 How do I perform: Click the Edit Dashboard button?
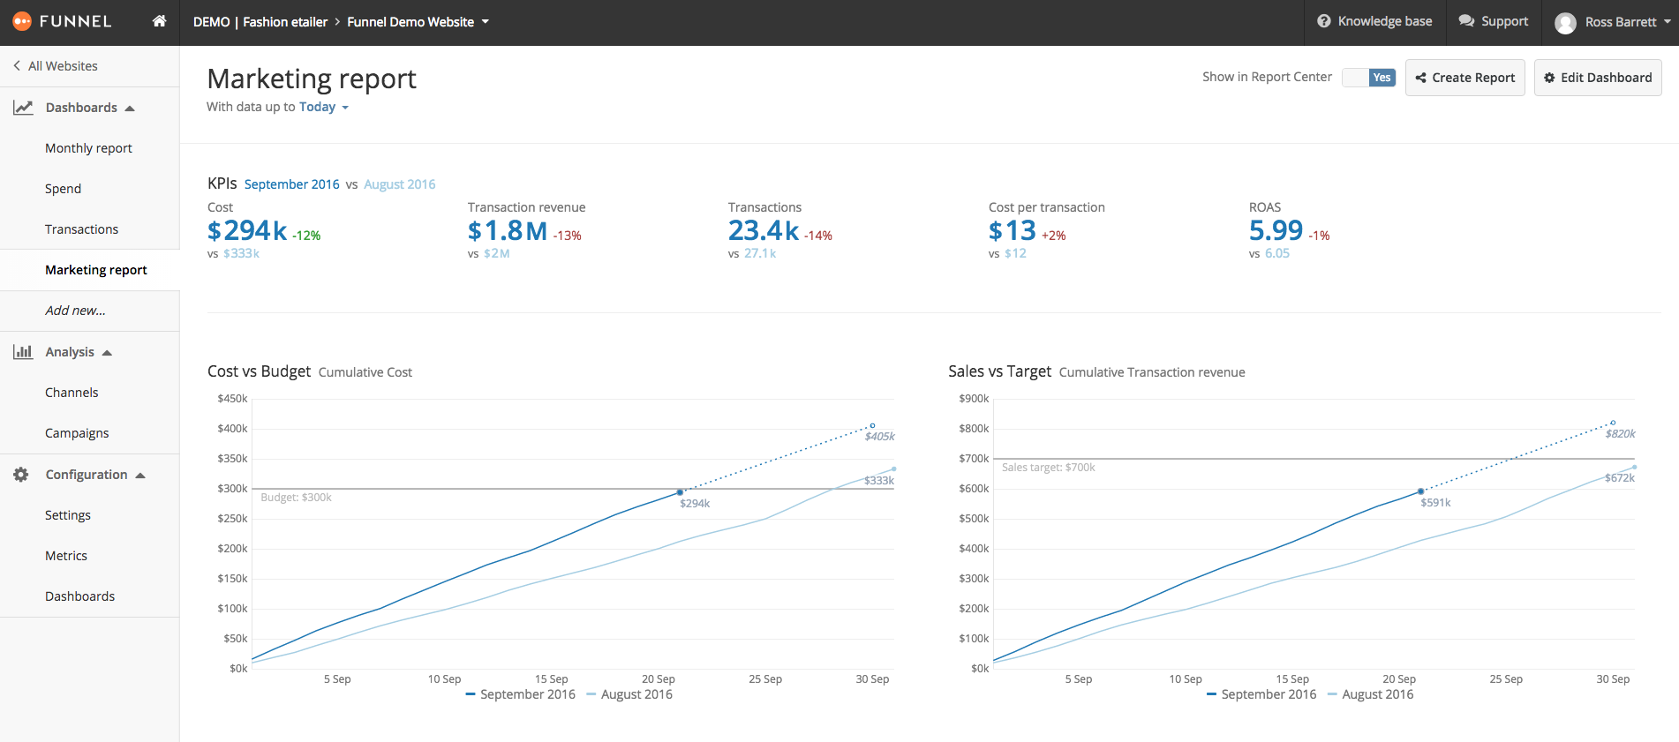[1598, 78]
